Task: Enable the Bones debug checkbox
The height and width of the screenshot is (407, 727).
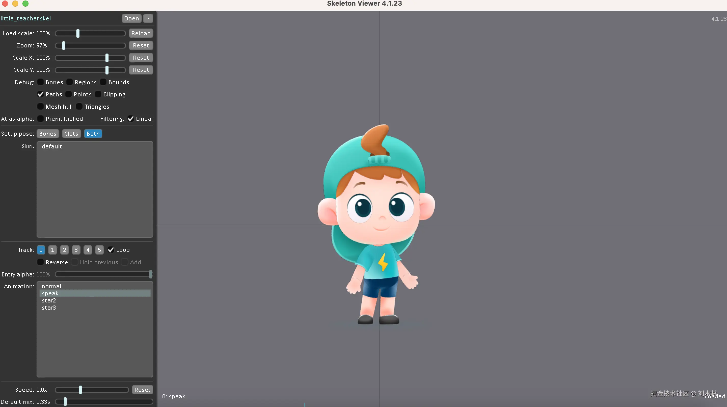Action: tap(40, 82)
